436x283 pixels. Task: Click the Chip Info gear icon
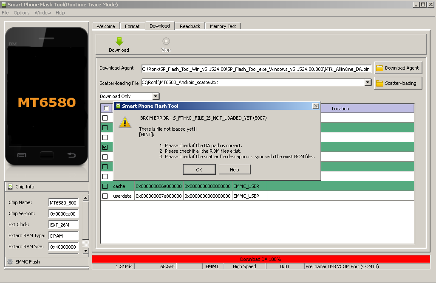click(10, 187)
